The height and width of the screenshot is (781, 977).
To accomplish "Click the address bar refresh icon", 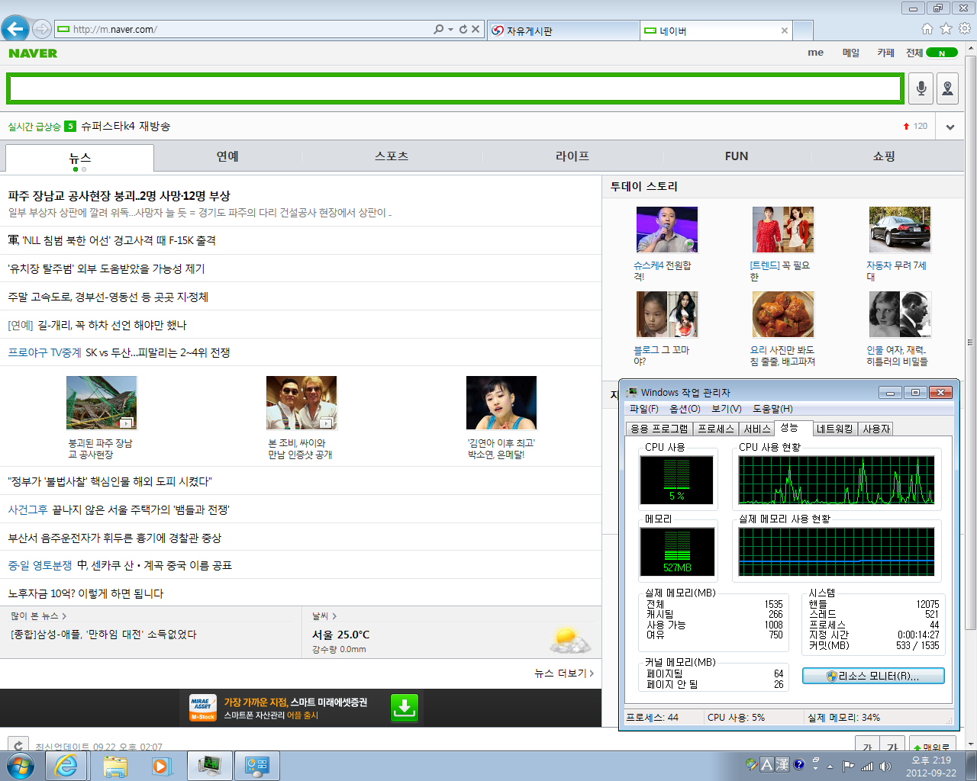I will (x=463, y=29).
